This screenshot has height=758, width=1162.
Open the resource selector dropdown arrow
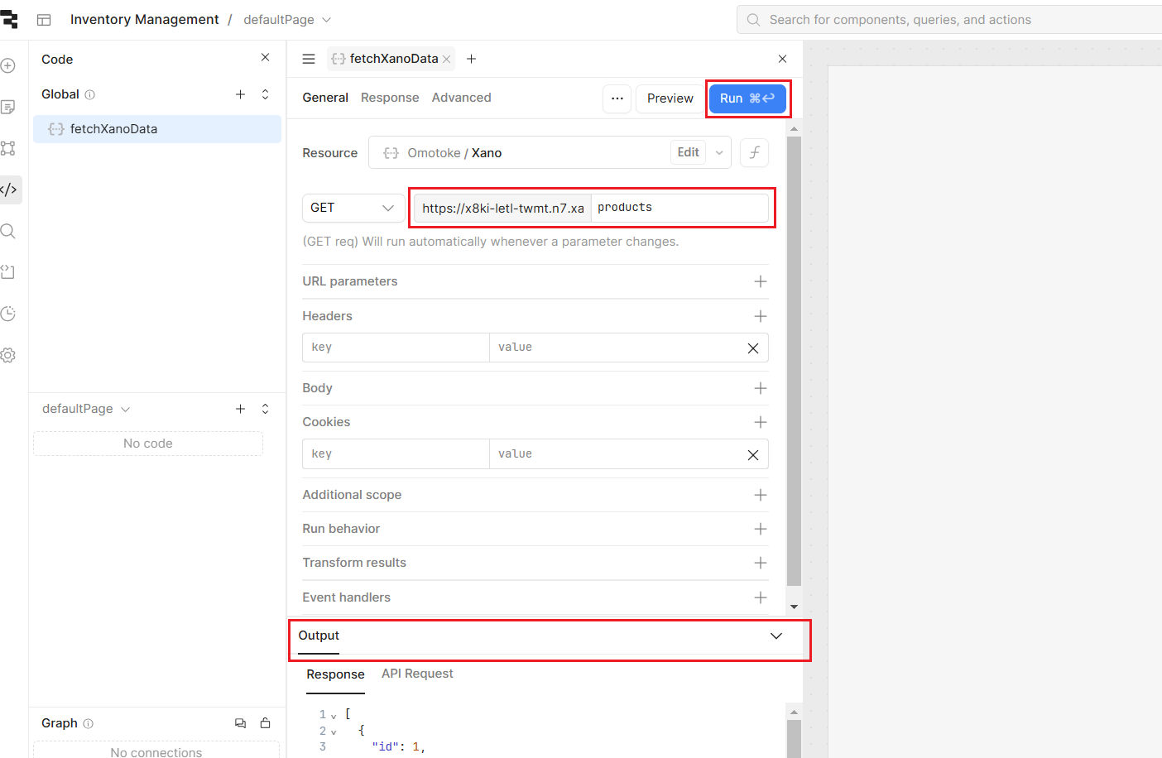[x=719, y=152]
